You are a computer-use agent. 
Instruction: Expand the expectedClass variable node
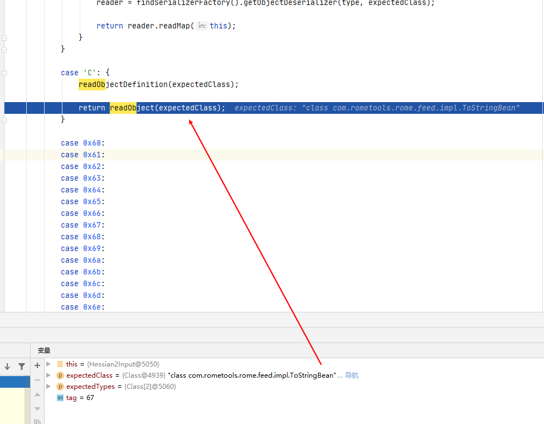pos(48,375)
